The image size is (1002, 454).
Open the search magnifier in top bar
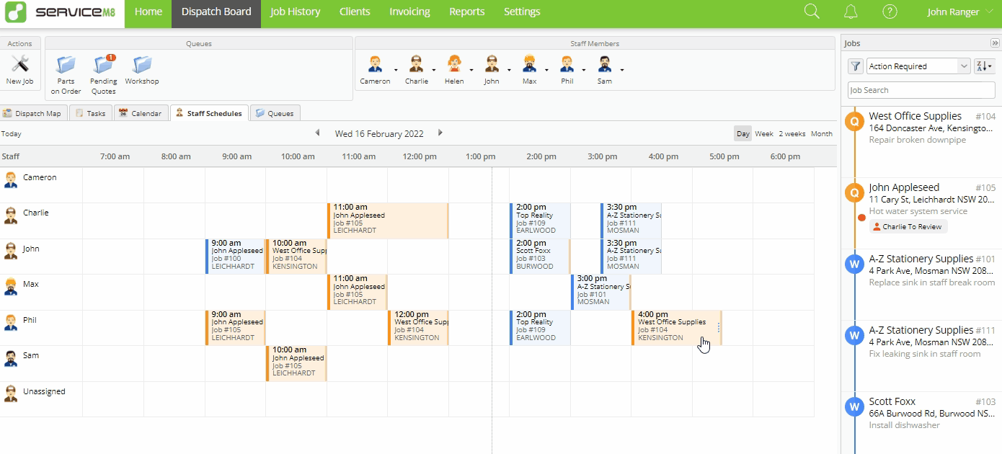(812, 12)
